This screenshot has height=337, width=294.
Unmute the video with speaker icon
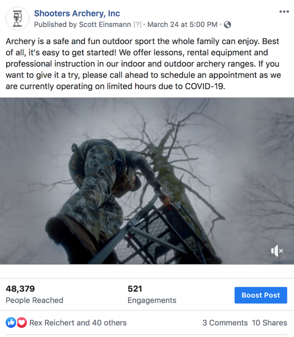point(277,251)
